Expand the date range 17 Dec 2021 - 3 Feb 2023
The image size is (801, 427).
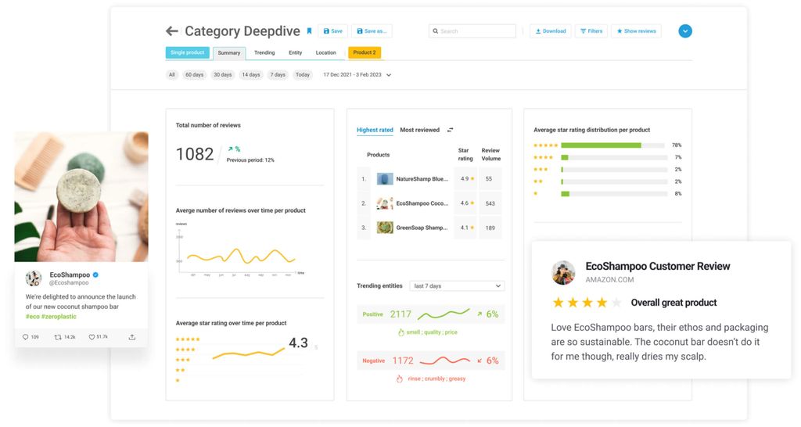click(x=389, y=75)
